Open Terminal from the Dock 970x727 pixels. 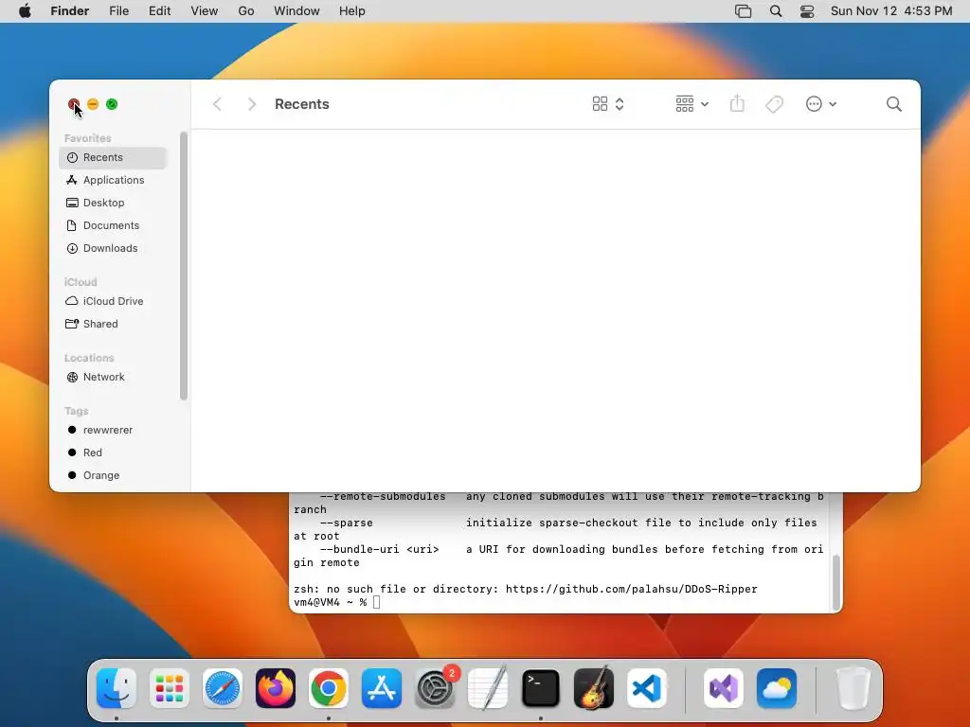(x=541, y=688)
